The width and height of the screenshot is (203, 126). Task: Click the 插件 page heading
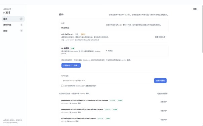point(61,15)
